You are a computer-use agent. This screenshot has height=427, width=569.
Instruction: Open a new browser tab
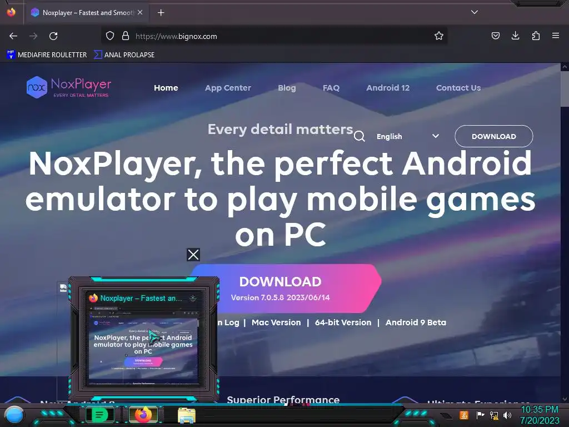(x=161, y=13)
